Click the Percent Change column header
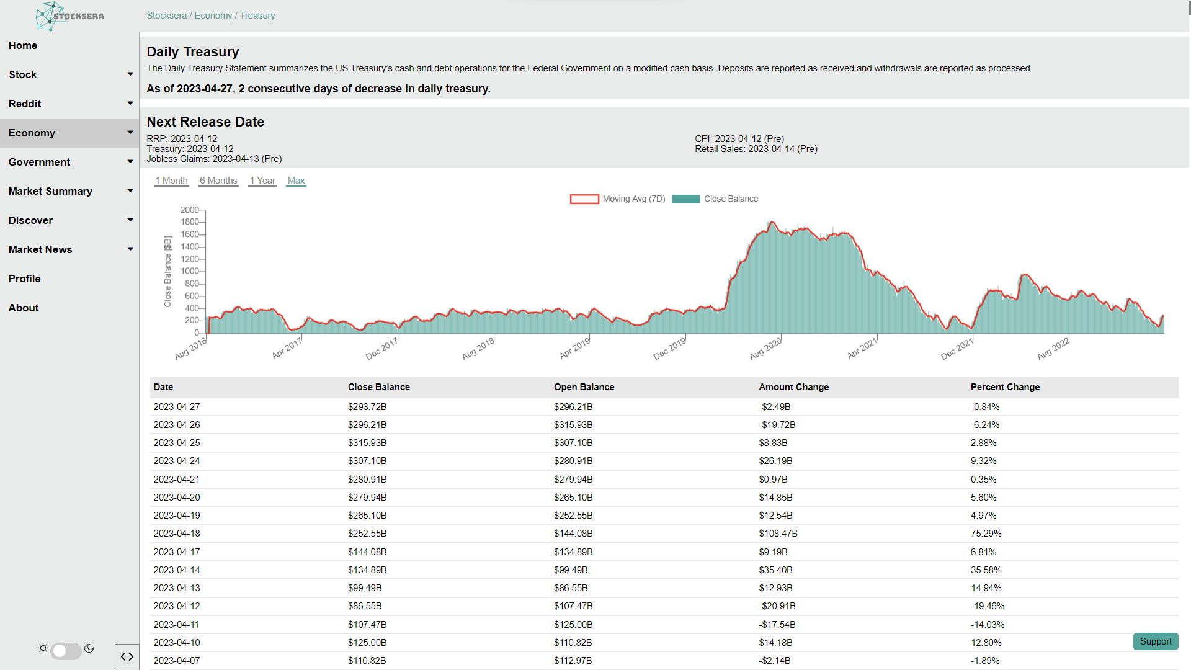 coord(1005,387)
